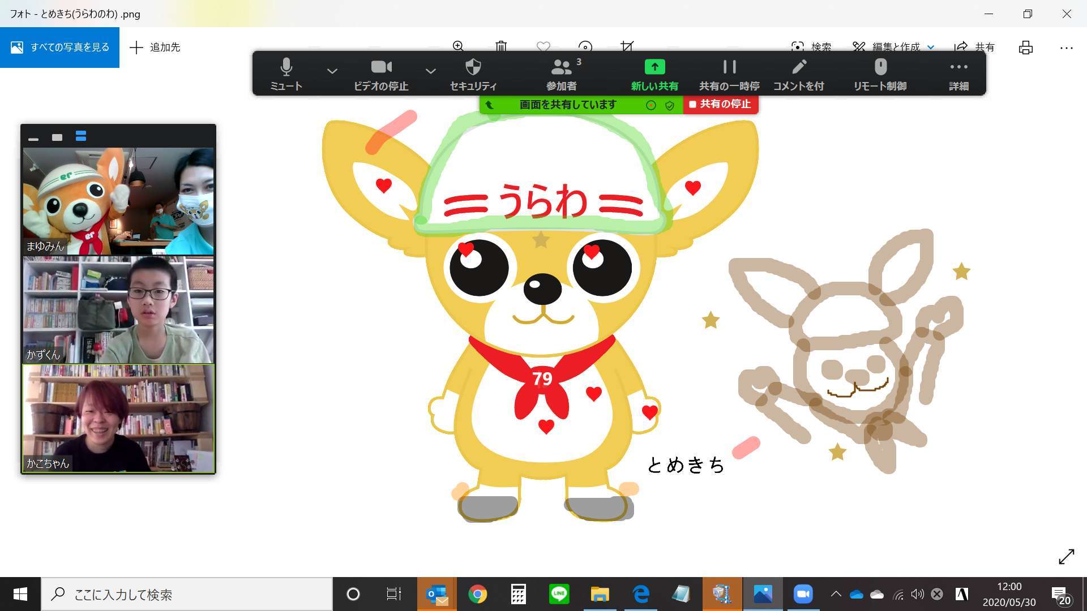This screenshot has width=1087, height=611.
Task: Click See all photos button
Action: [x=59, y=48]
